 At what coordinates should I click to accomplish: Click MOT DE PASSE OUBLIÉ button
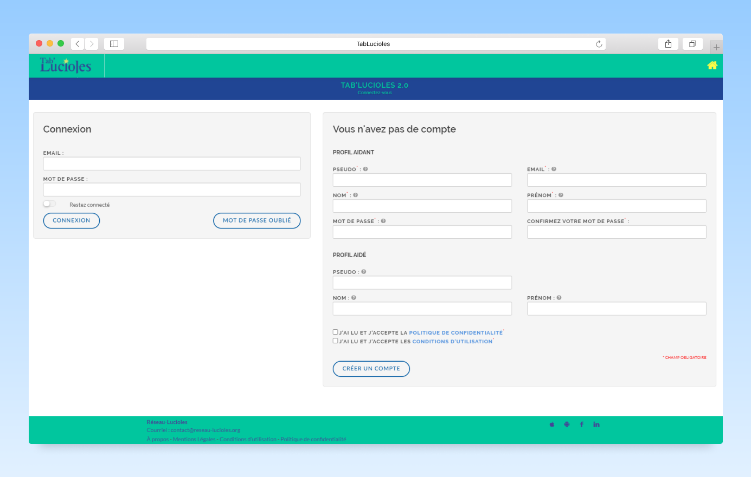coord(257,220)
